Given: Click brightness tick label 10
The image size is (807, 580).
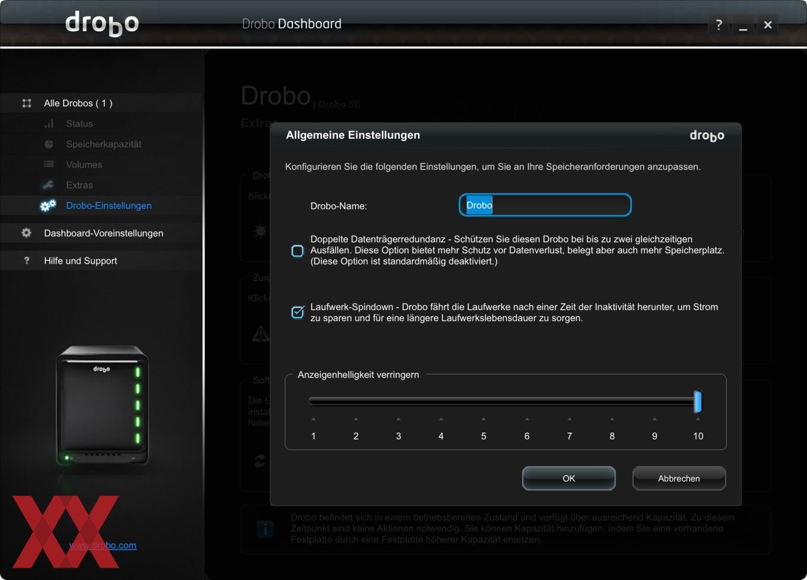Looking at the screenshot, I should [698, 436].
